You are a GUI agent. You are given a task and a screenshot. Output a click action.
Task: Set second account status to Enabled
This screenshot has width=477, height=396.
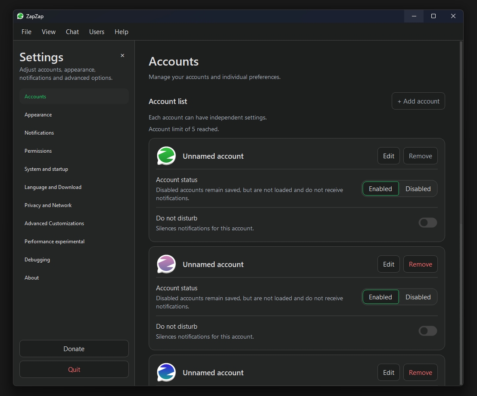380,297
